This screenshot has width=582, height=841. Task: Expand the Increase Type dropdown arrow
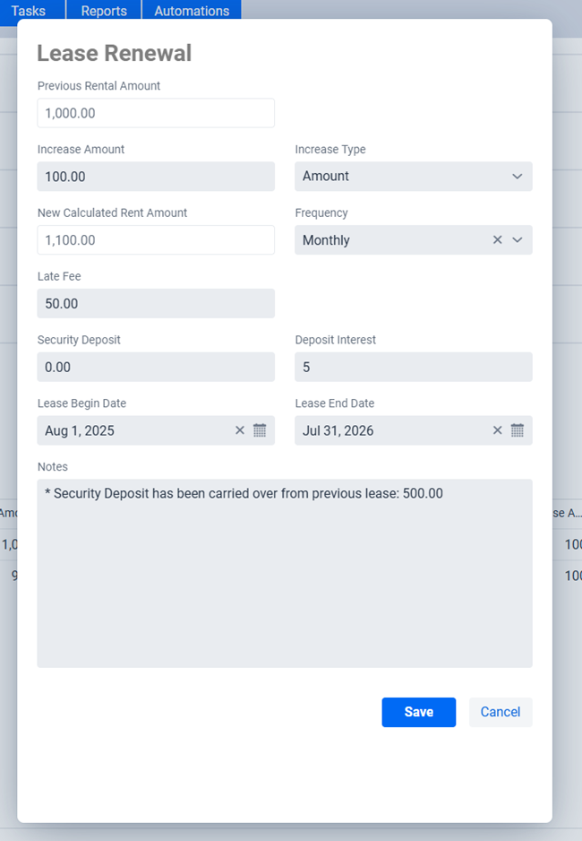[x=518, y=177]
